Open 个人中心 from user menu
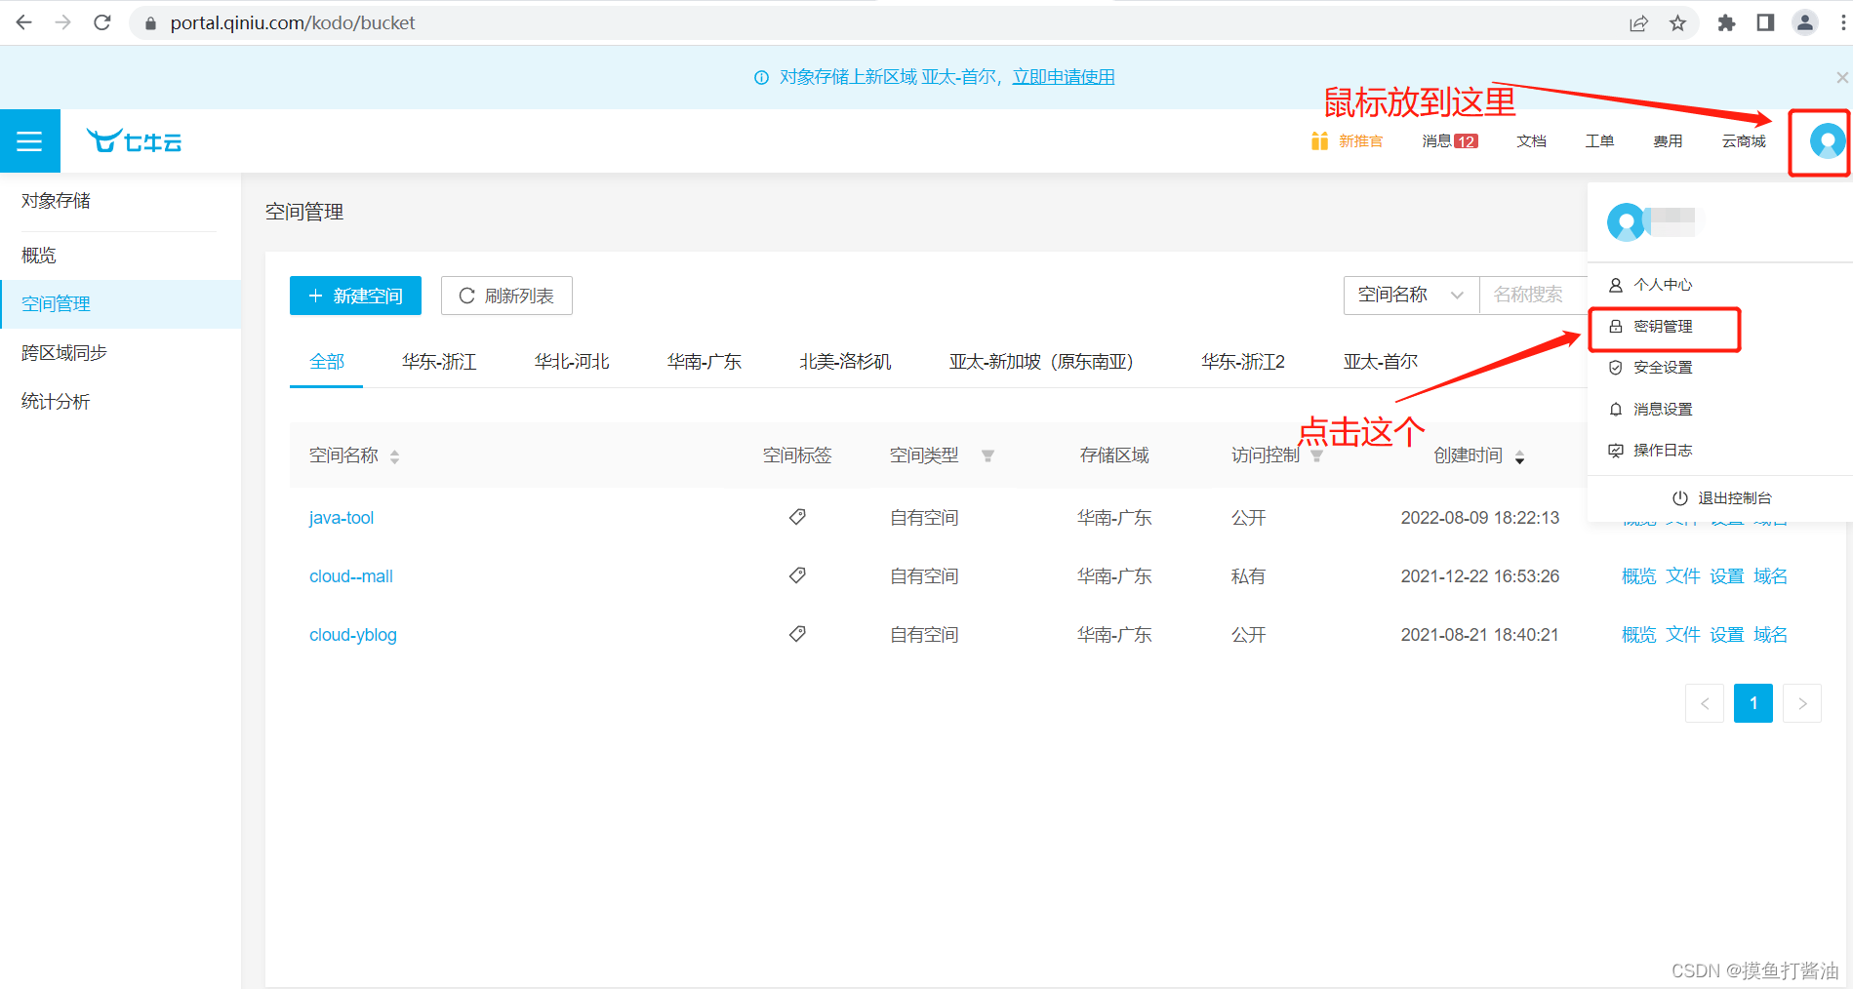 1663,285
